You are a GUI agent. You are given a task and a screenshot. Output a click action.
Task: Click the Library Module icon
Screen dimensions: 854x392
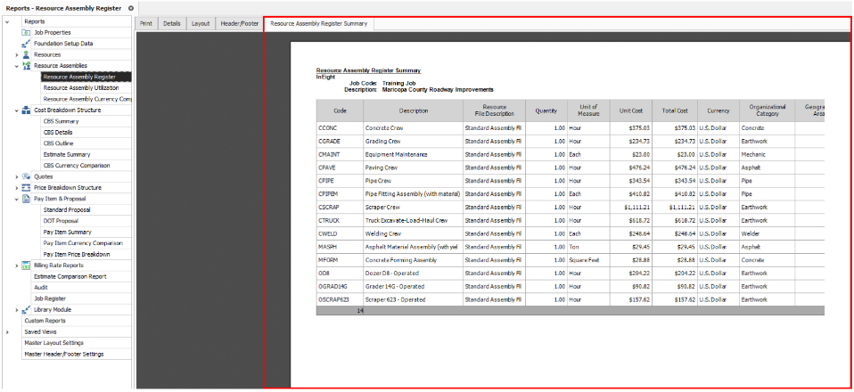[26, 310]
